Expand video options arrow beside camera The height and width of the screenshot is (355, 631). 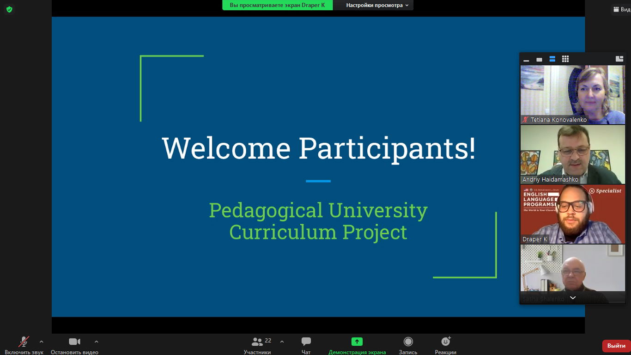coord(96,342)
